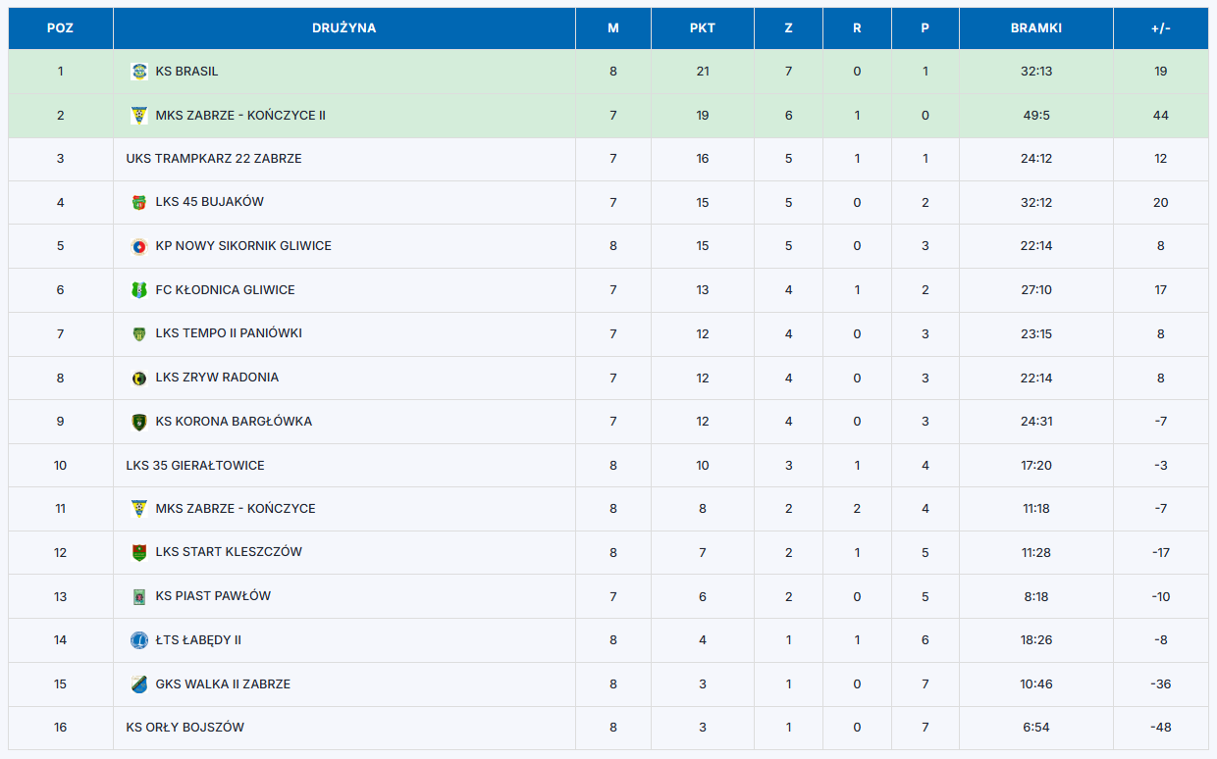Click the LKS 45 Bujaków crest icon

point(139,203)
